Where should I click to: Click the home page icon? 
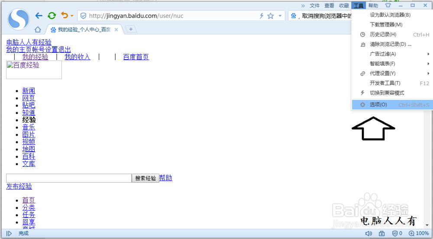point(38,29)
